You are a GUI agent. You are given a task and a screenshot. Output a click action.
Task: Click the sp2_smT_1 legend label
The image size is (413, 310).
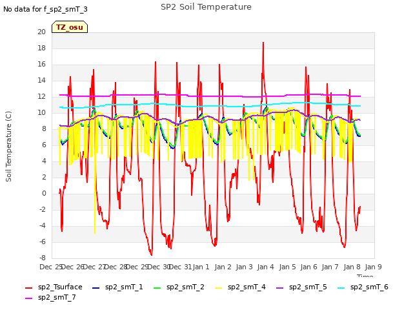pos(124,287)
